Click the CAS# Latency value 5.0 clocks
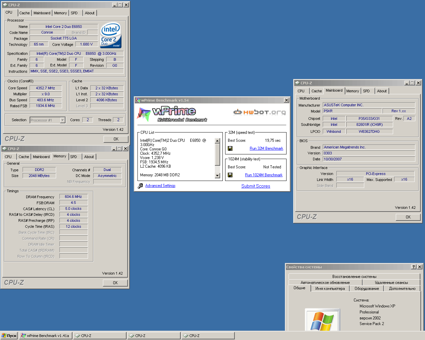Viewport: 425px width, 340px height. tap(73, 209)
